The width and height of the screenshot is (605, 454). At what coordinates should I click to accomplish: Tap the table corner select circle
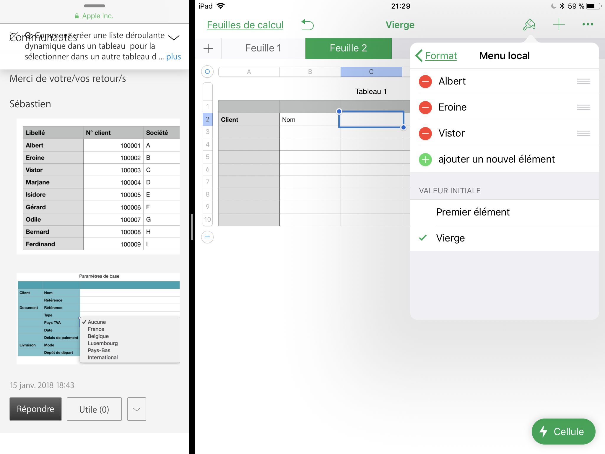207,72
